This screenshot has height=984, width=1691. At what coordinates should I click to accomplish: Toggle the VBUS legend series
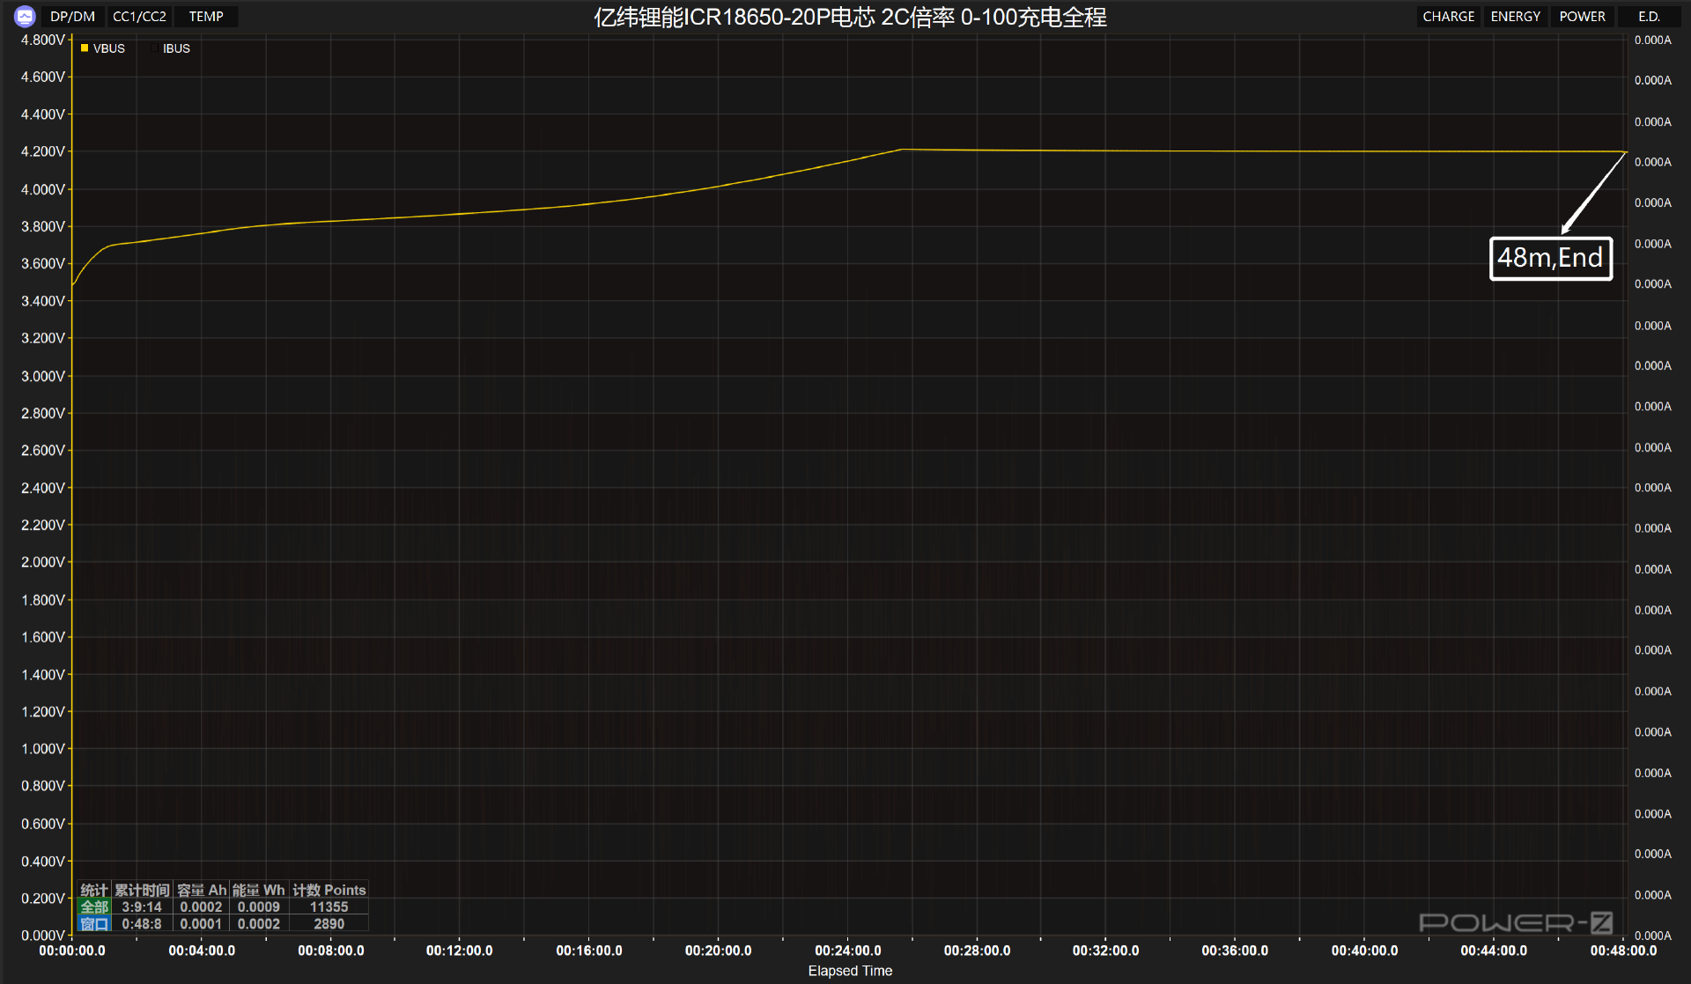coord(103,48)
